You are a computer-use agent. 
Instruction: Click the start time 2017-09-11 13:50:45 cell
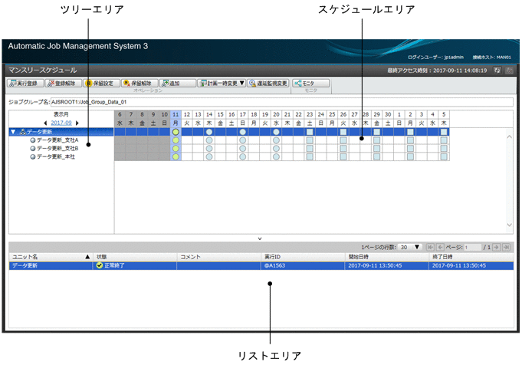(387, 266)
